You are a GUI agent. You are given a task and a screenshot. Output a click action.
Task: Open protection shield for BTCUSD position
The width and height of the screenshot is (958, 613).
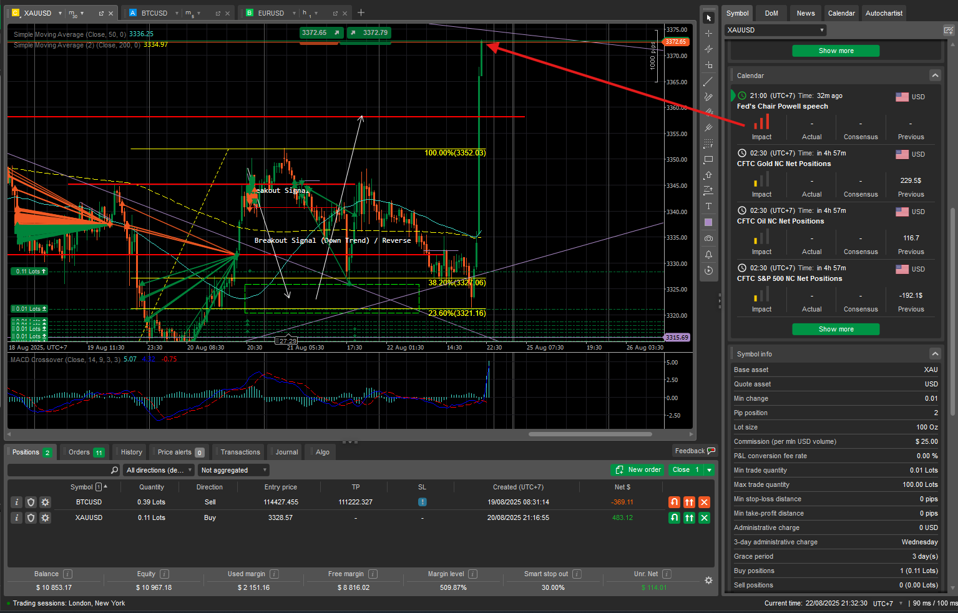pyautogui.click(x=31, y=502)
